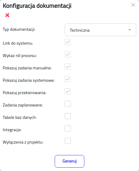139x171 pixels.
Task: Click the red X icon below the title
Action: (x=7, y=15)
